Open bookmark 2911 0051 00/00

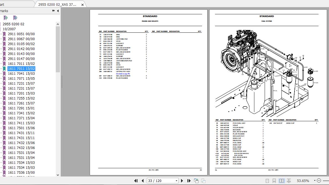tap(21, 34)
